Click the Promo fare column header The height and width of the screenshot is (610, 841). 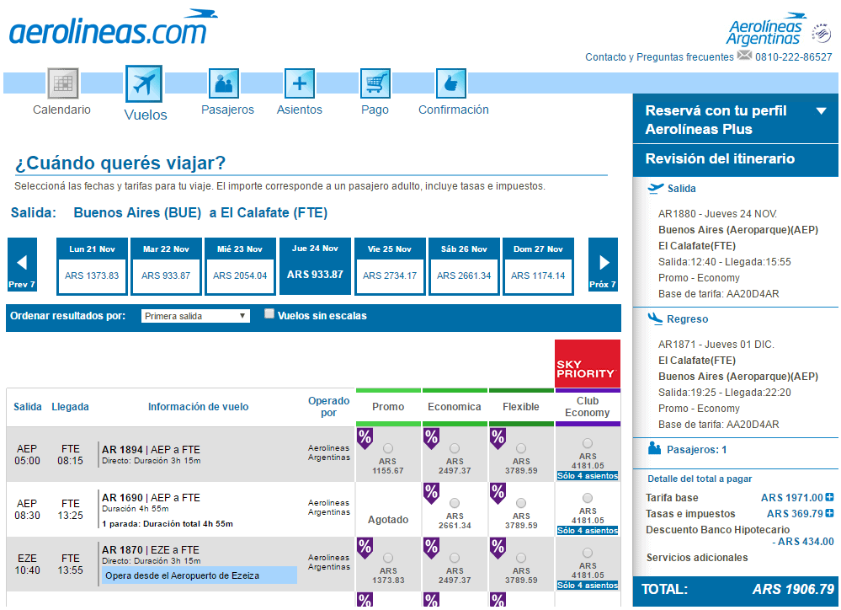(388, 406)
